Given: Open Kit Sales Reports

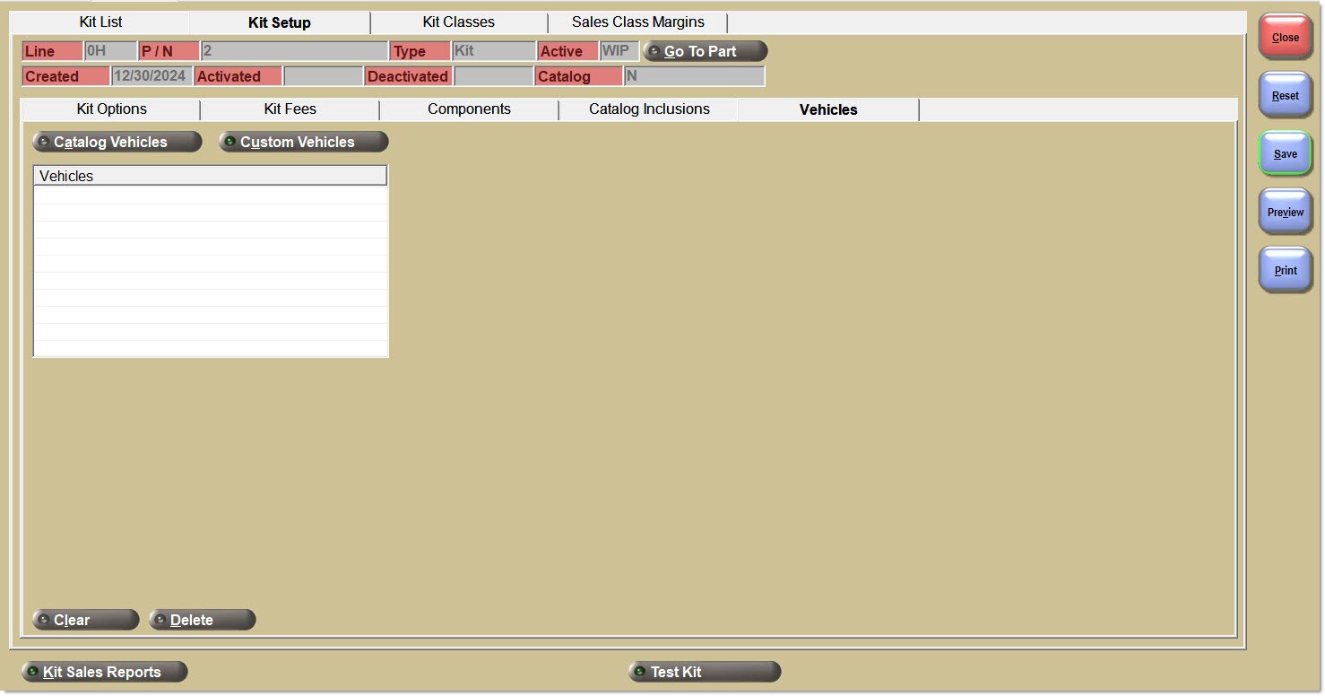Looking at the screenshot, I should 104,673.
